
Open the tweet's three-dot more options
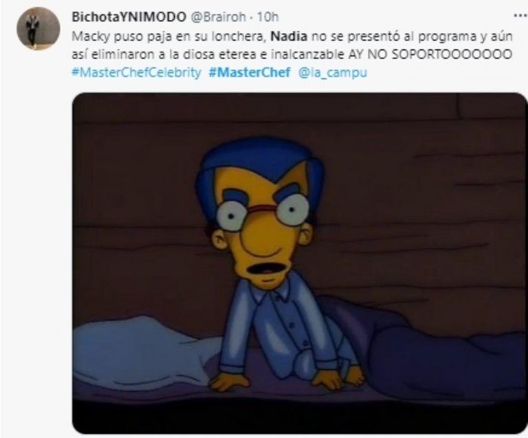[520, 16]
